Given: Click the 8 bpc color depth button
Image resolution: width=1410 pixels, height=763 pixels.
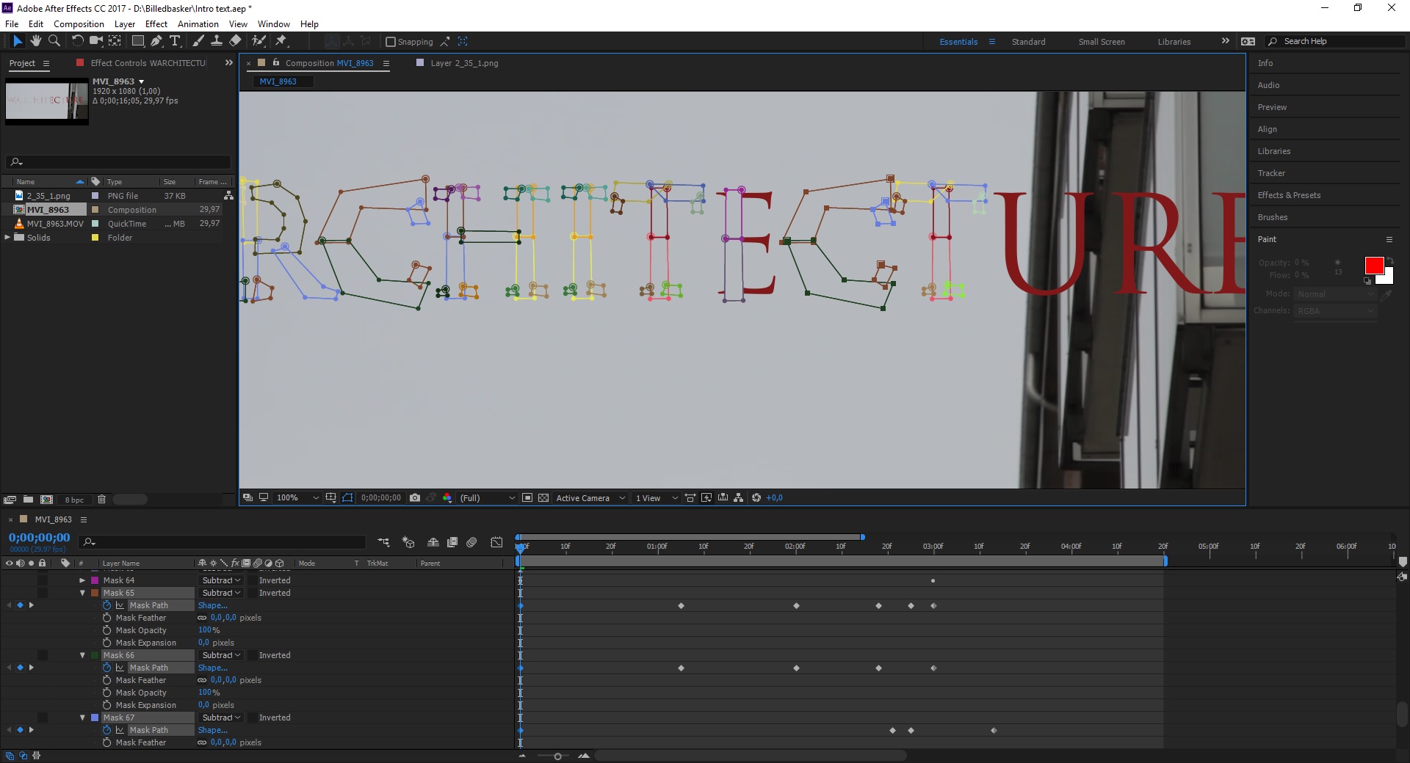Looking at the screenshot, I should point(74,500).
